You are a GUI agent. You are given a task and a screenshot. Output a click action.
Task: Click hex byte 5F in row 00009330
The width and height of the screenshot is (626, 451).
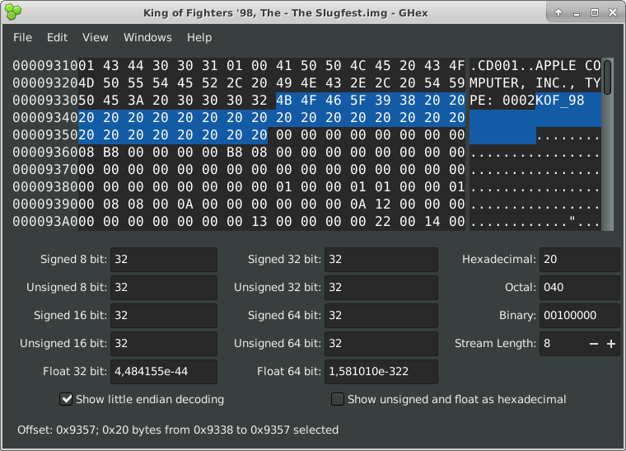pyautogui.click(x=357, y=101)
